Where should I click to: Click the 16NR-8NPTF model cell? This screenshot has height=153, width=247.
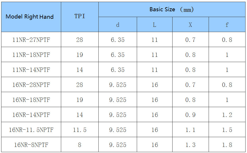coord(31,145)
